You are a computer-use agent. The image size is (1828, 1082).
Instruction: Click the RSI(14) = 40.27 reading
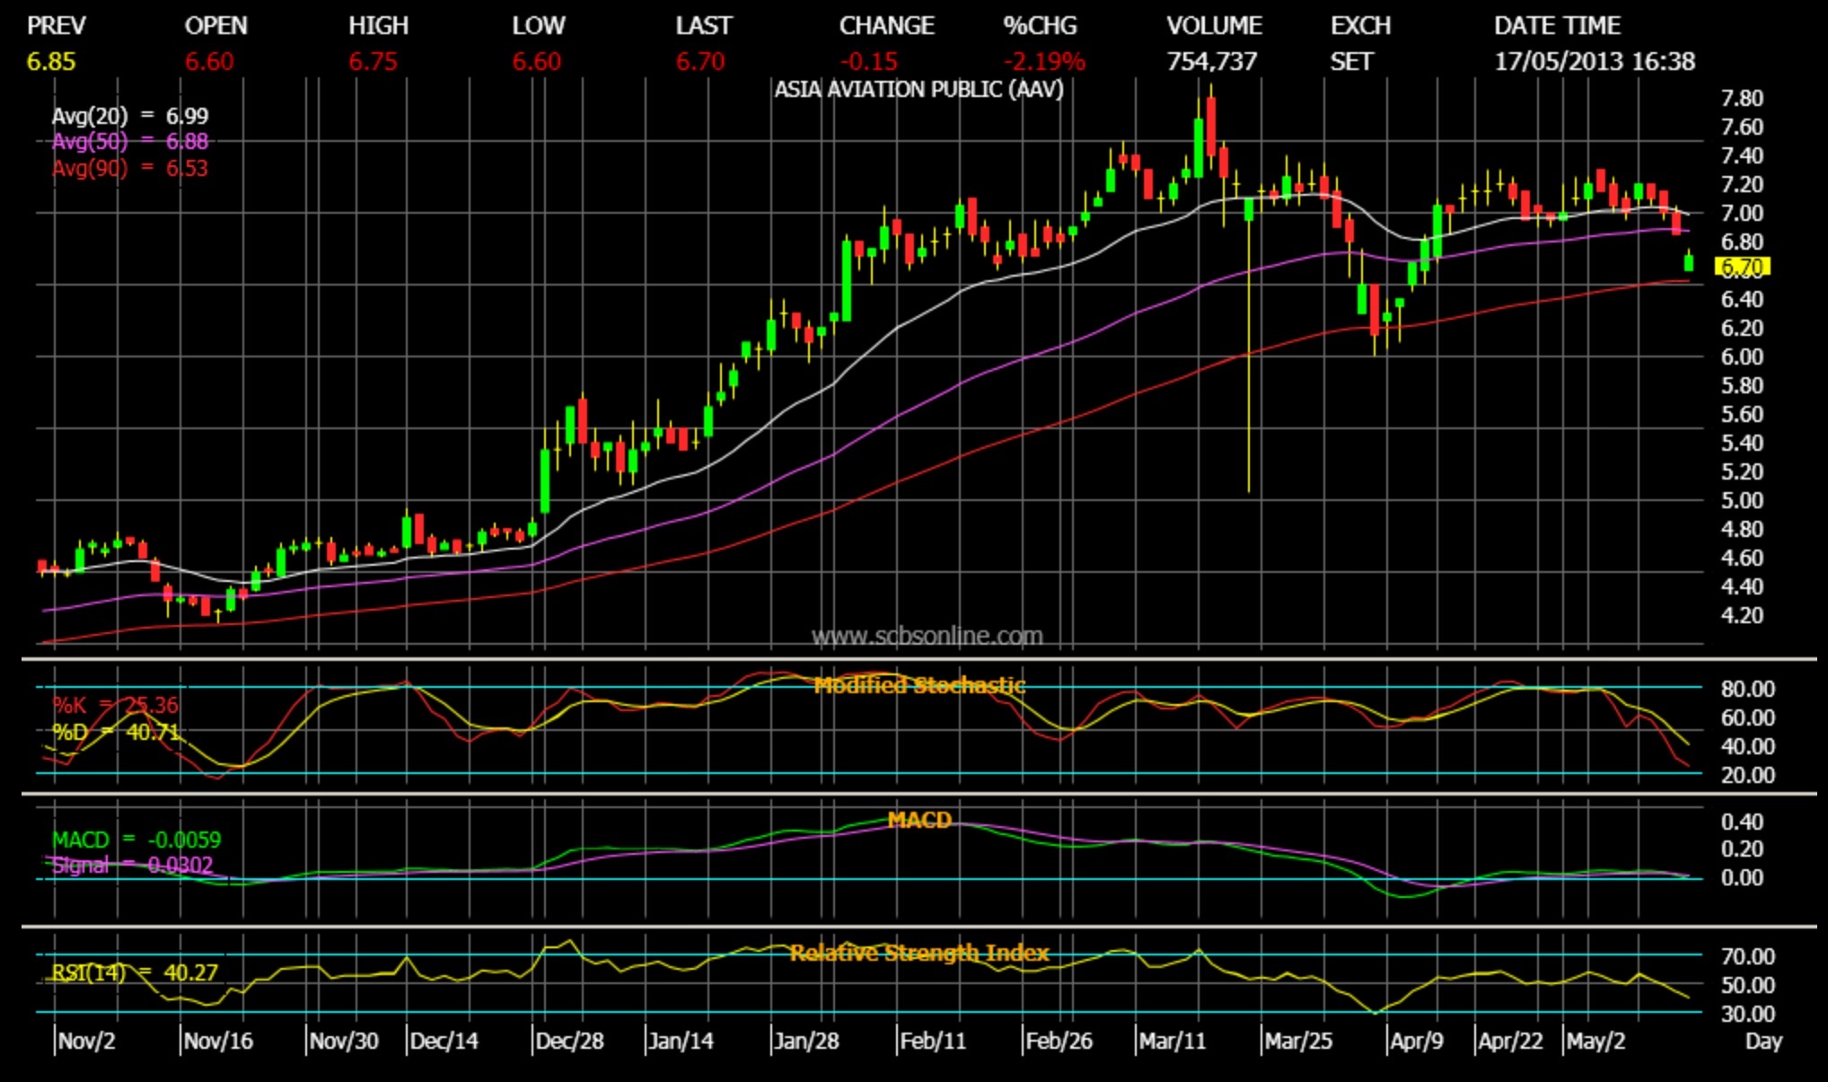(x=135, y=972)
